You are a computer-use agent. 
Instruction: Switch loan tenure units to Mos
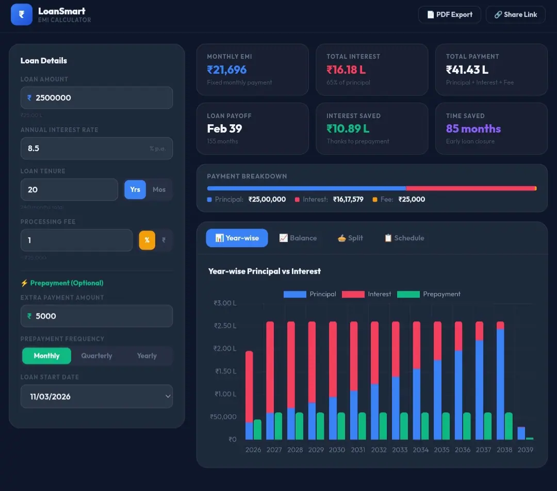coord(158,189)
